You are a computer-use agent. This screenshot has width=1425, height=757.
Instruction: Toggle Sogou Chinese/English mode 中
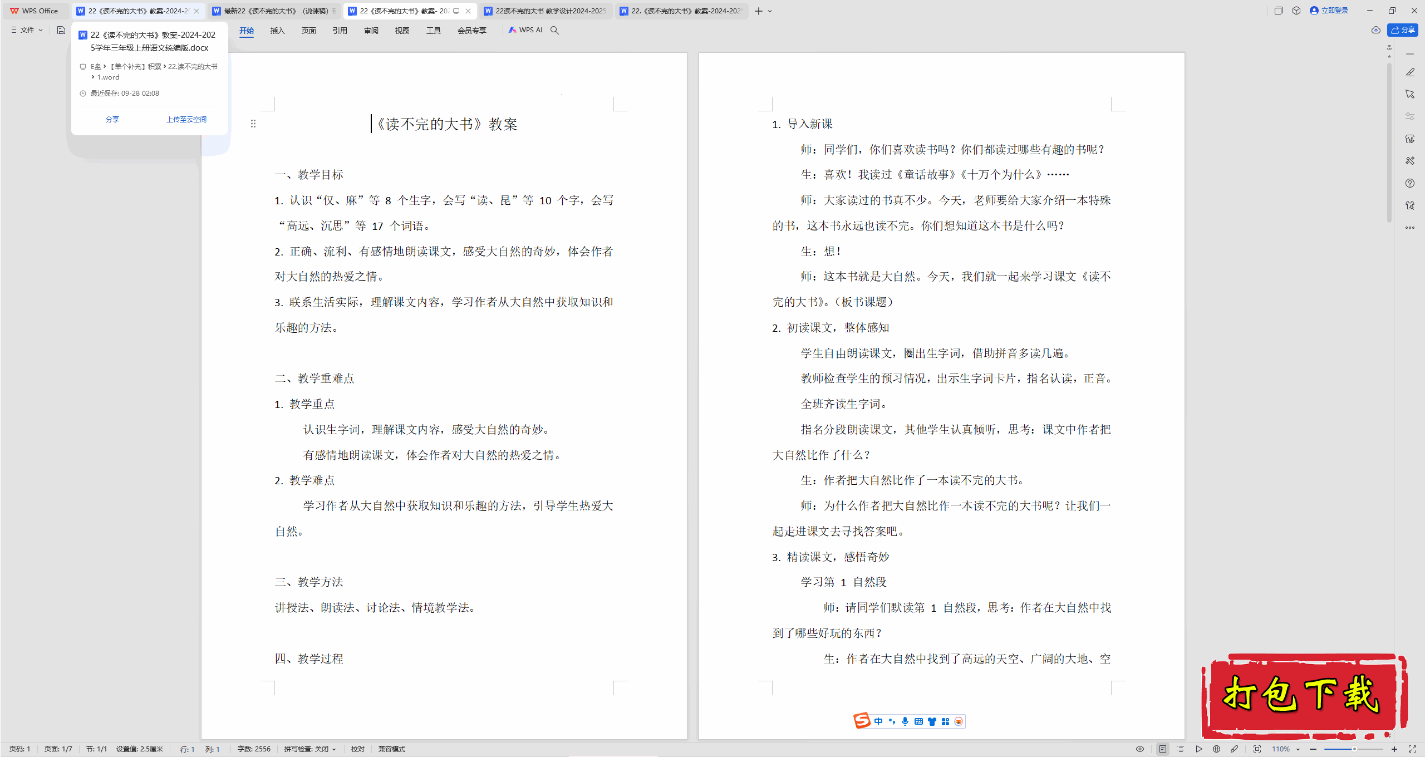878,721
